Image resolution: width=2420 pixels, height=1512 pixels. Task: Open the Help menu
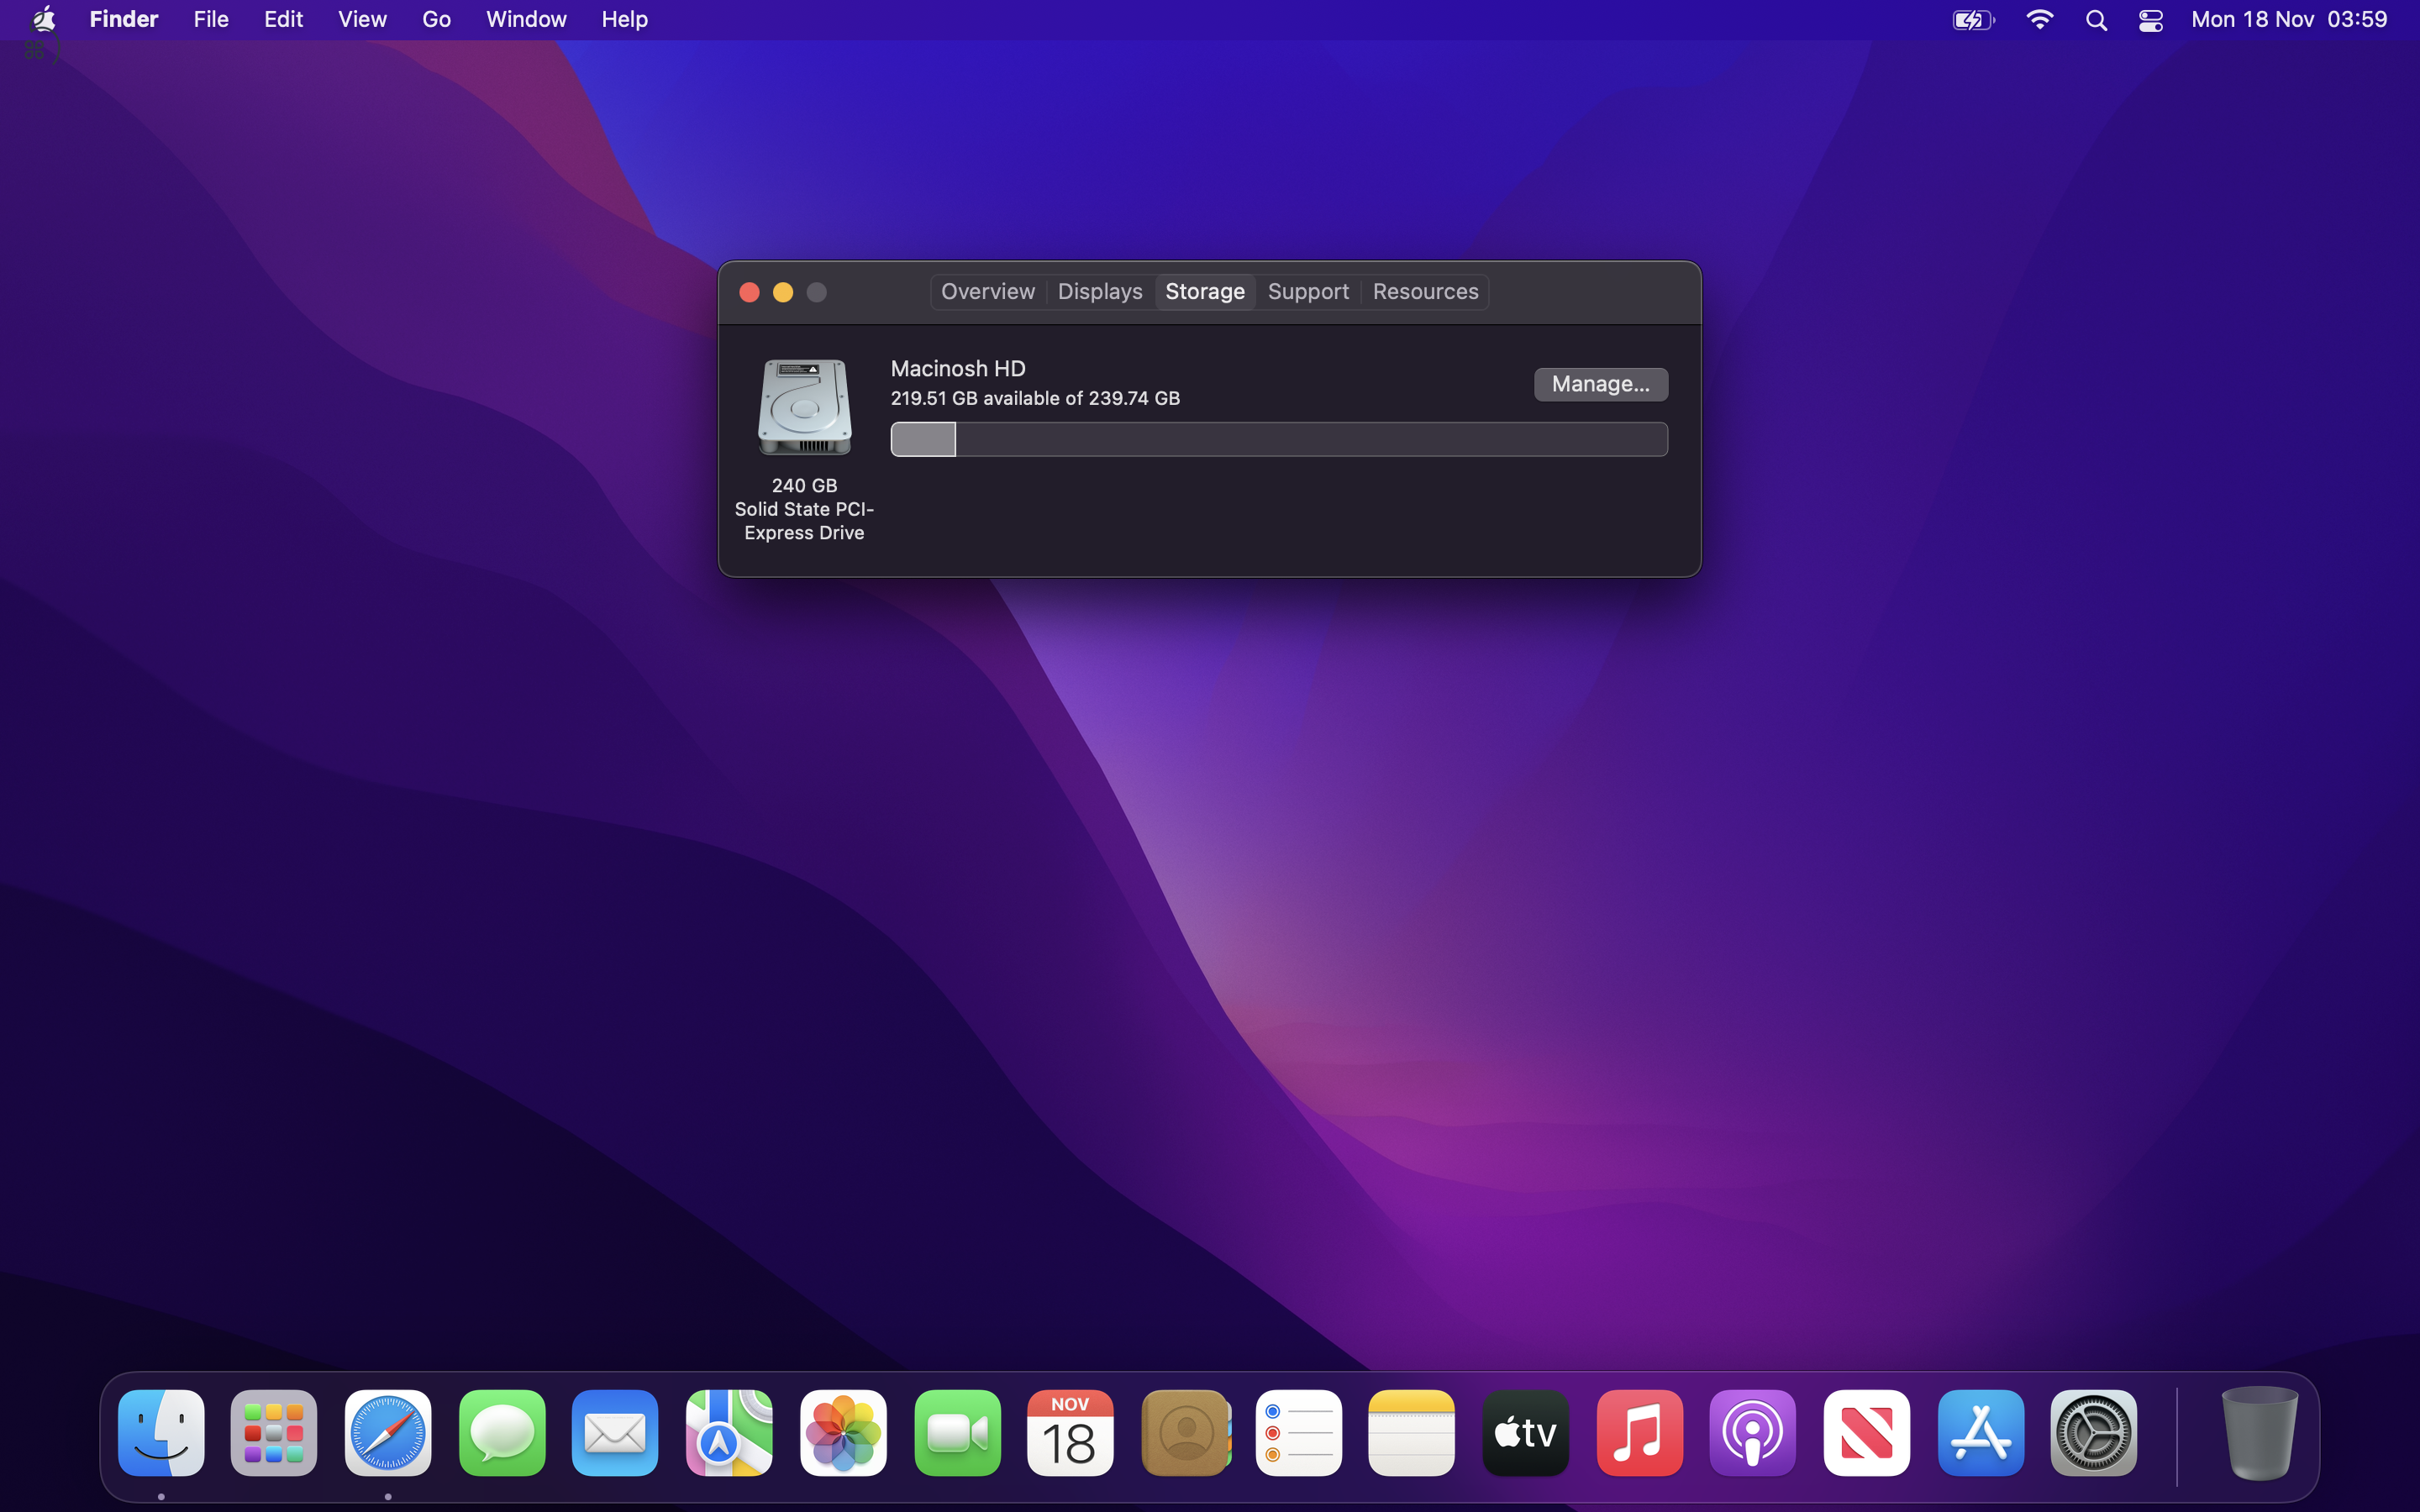point(624,19)
